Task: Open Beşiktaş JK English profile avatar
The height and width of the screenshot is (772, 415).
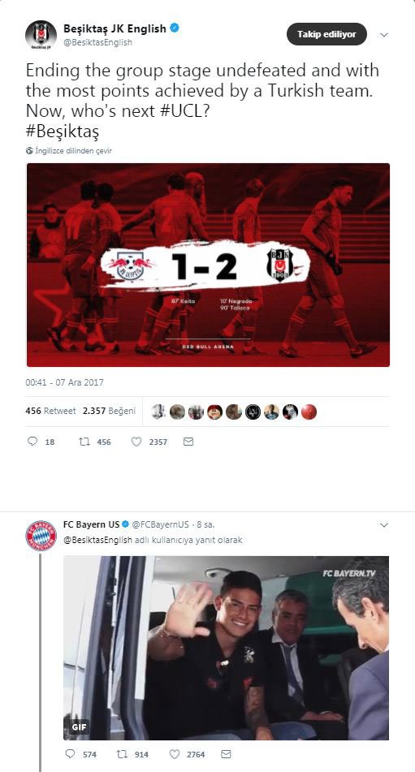Action: click(41, 36)
